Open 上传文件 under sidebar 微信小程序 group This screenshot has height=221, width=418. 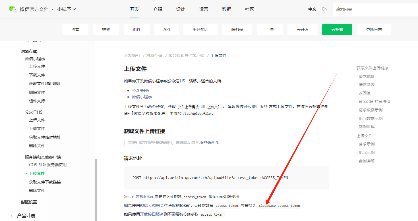(x=37, y=66)
